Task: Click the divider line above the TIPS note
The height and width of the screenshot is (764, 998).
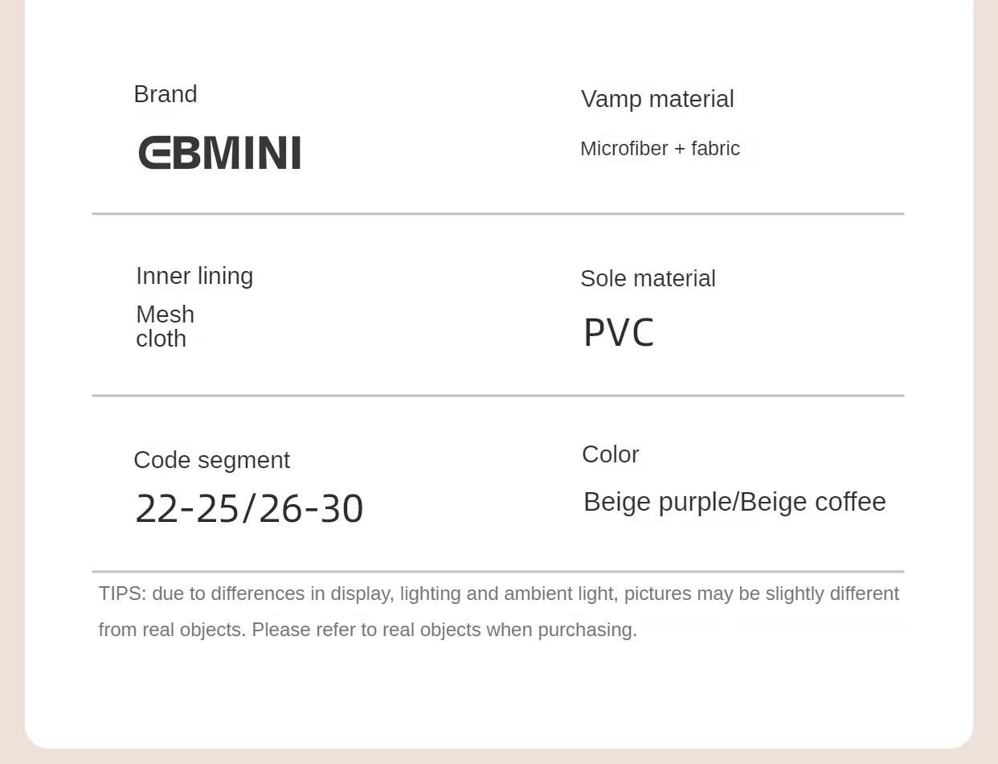Action: (x=498, y=571)
